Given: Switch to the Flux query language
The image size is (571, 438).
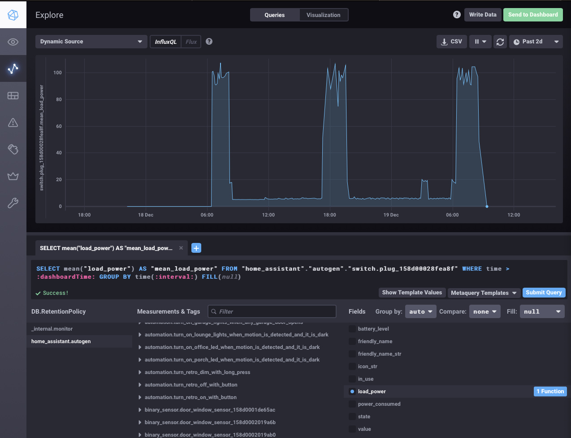Looking at the screenshot, I should (x=191, y=42).
